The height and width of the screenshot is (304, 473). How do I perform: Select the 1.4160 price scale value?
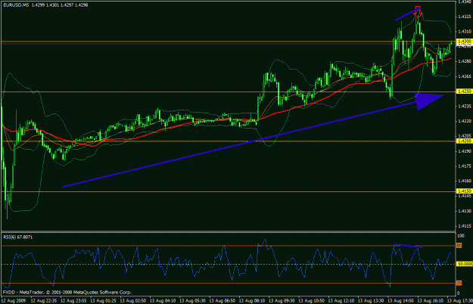(x=465, y=181)
